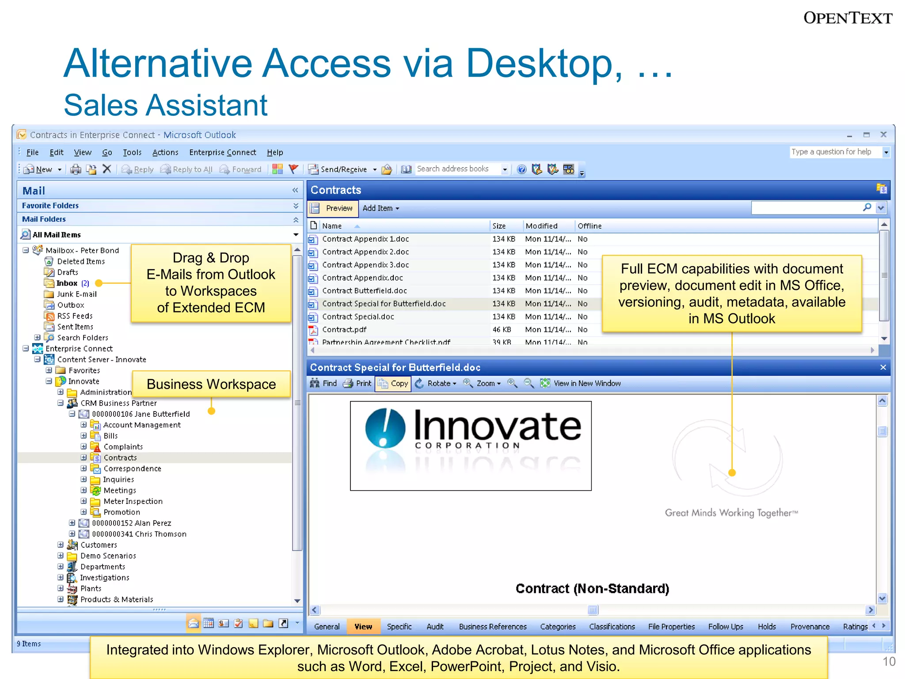Click the Contacts navigation icon at bottom

(x=224, y=623)
